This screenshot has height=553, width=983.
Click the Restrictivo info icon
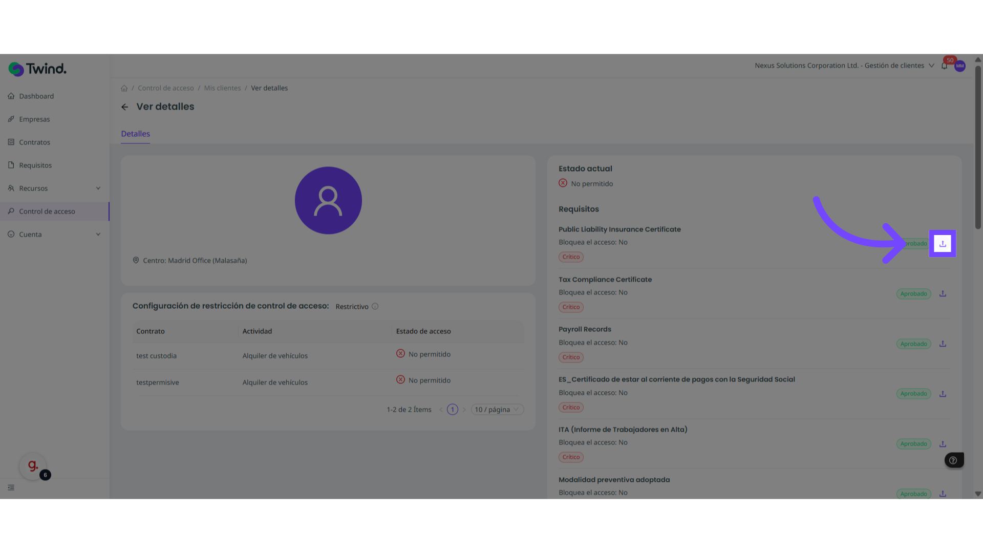click(375, 307)
